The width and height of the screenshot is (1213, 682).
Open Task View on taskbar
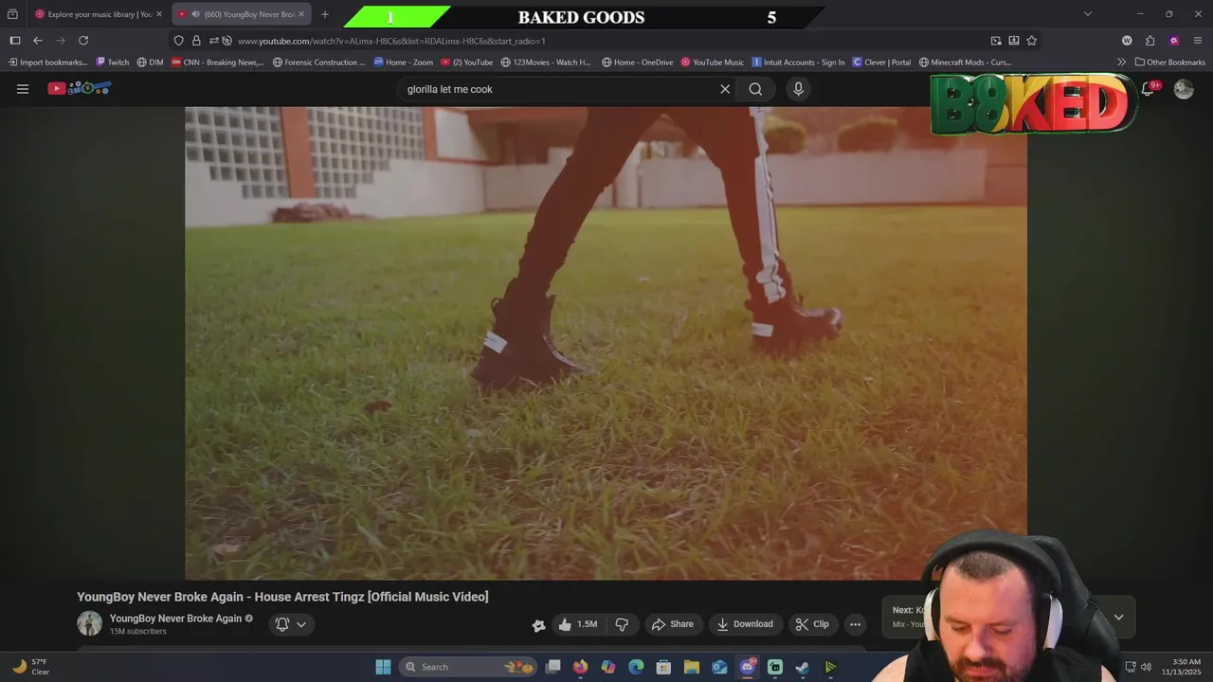(x=553, y=667)
